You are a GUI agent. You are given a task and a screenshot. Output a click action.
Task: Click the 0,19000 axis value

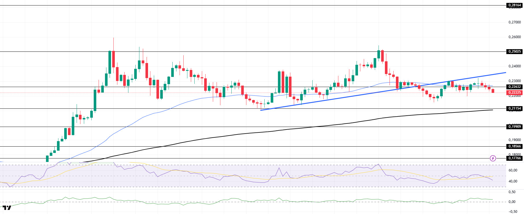coord(514,140)
